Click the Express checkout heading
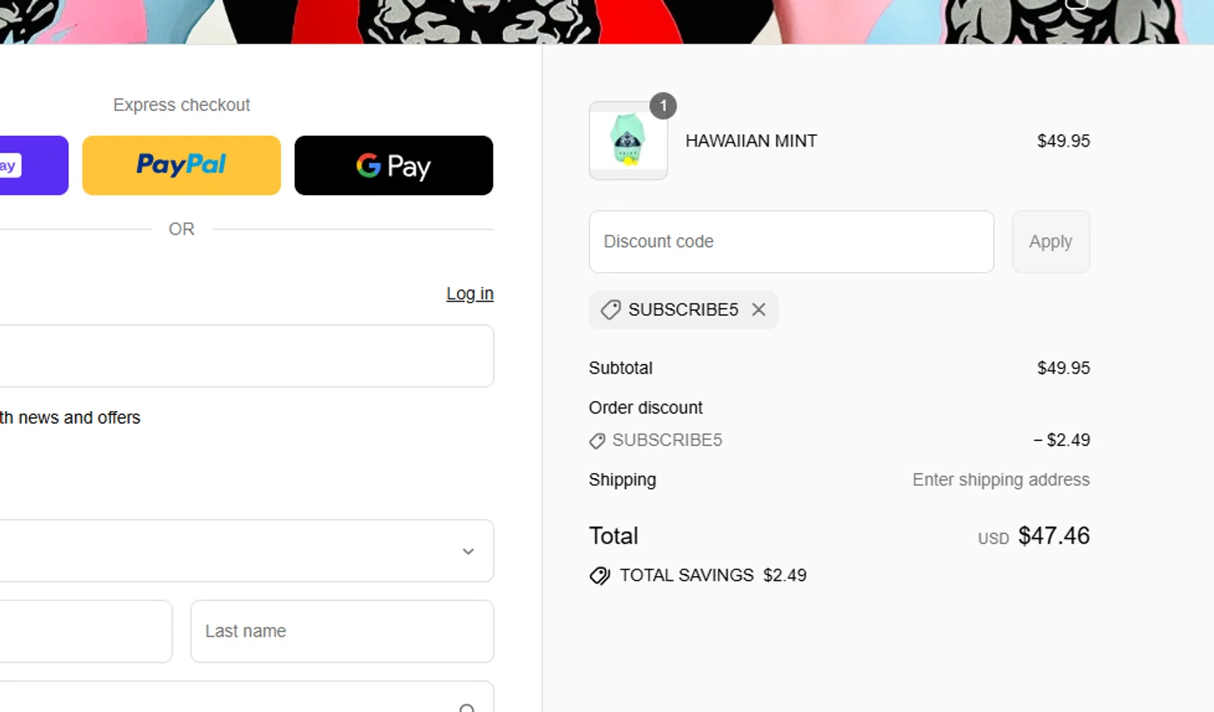 coord(181,105)
